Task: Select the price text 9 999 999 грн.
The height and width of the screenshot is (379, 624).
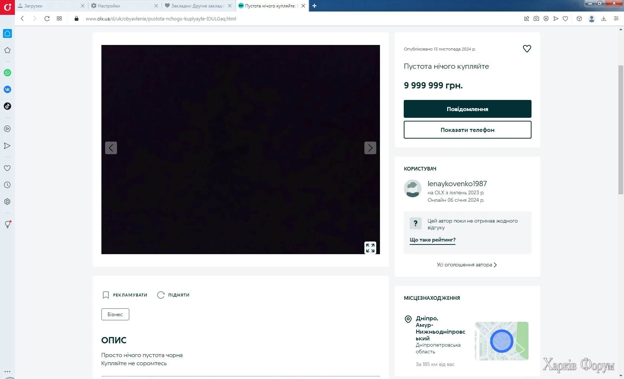Action: point(433,85)
